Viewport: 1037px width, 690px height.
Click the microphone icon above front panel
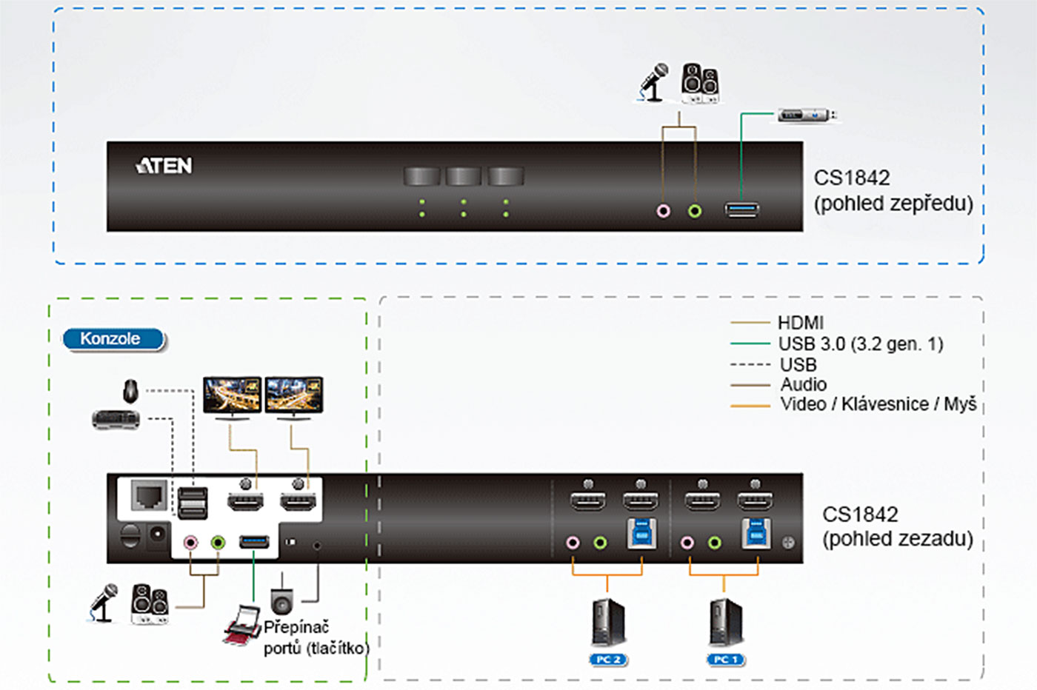[x=654, y=81]
